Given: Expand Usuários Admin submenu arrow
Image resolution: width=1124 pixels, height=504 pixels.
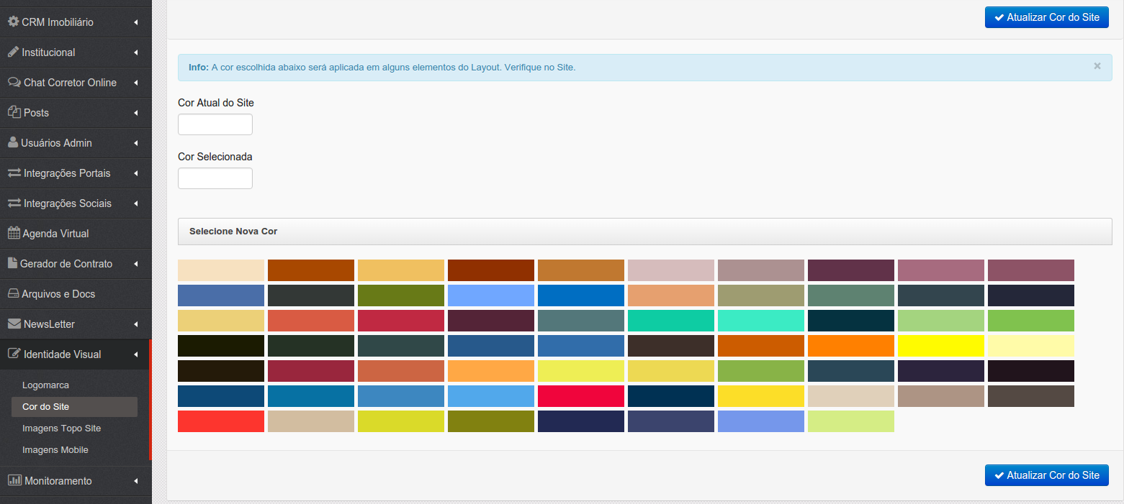Looking at the screenshot, I should pos(136,143).
